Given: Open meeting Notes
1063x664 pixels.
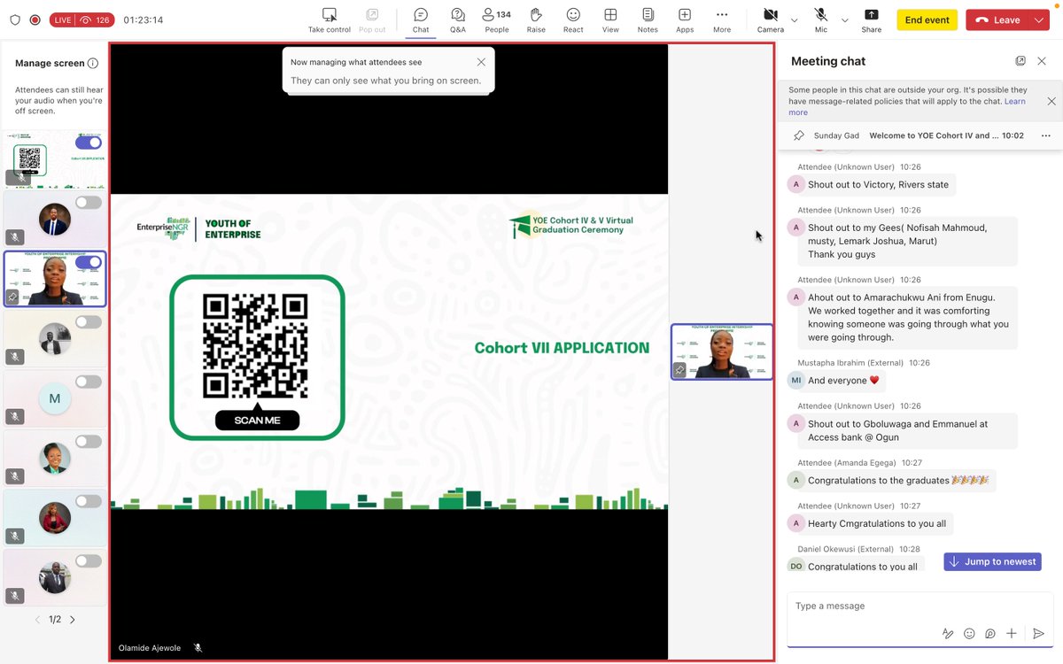Looking at the screenshot, I should coord(648,20).
